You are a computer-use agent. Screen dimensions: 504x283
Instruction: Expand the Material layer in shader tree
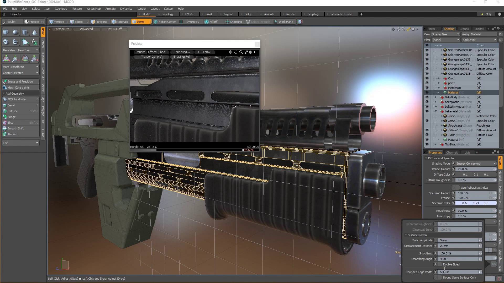(x=437, y=92)
